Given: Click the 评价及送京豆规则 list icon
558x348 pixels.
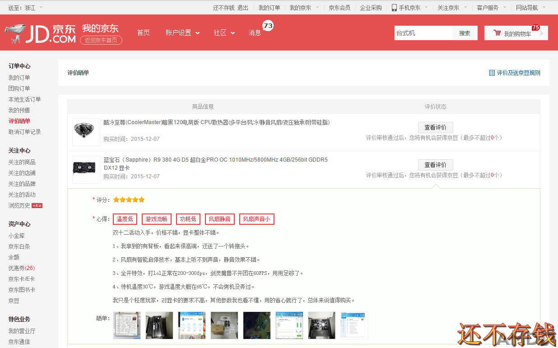Looking at the screenshot, I should pyautogui.click(x=492, y=73).
